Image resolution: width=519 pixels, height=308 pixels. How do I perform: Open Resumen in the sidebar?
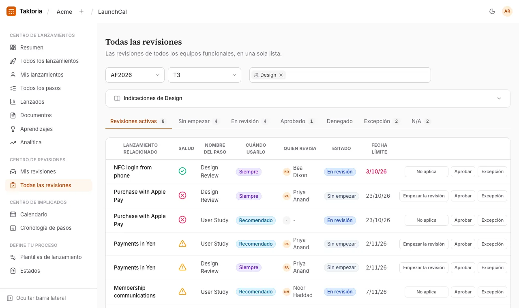tap(49, 47)
